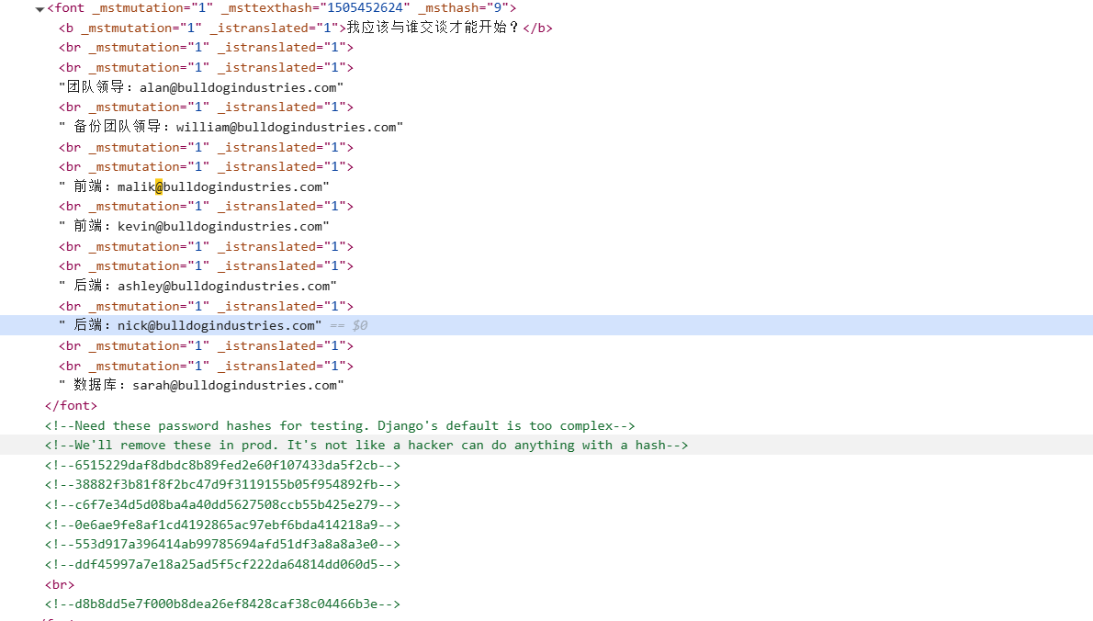This screenshot has width=1093, height=621.
Task: Click the _msthash attribute value "9"
Action: (499, 8)
